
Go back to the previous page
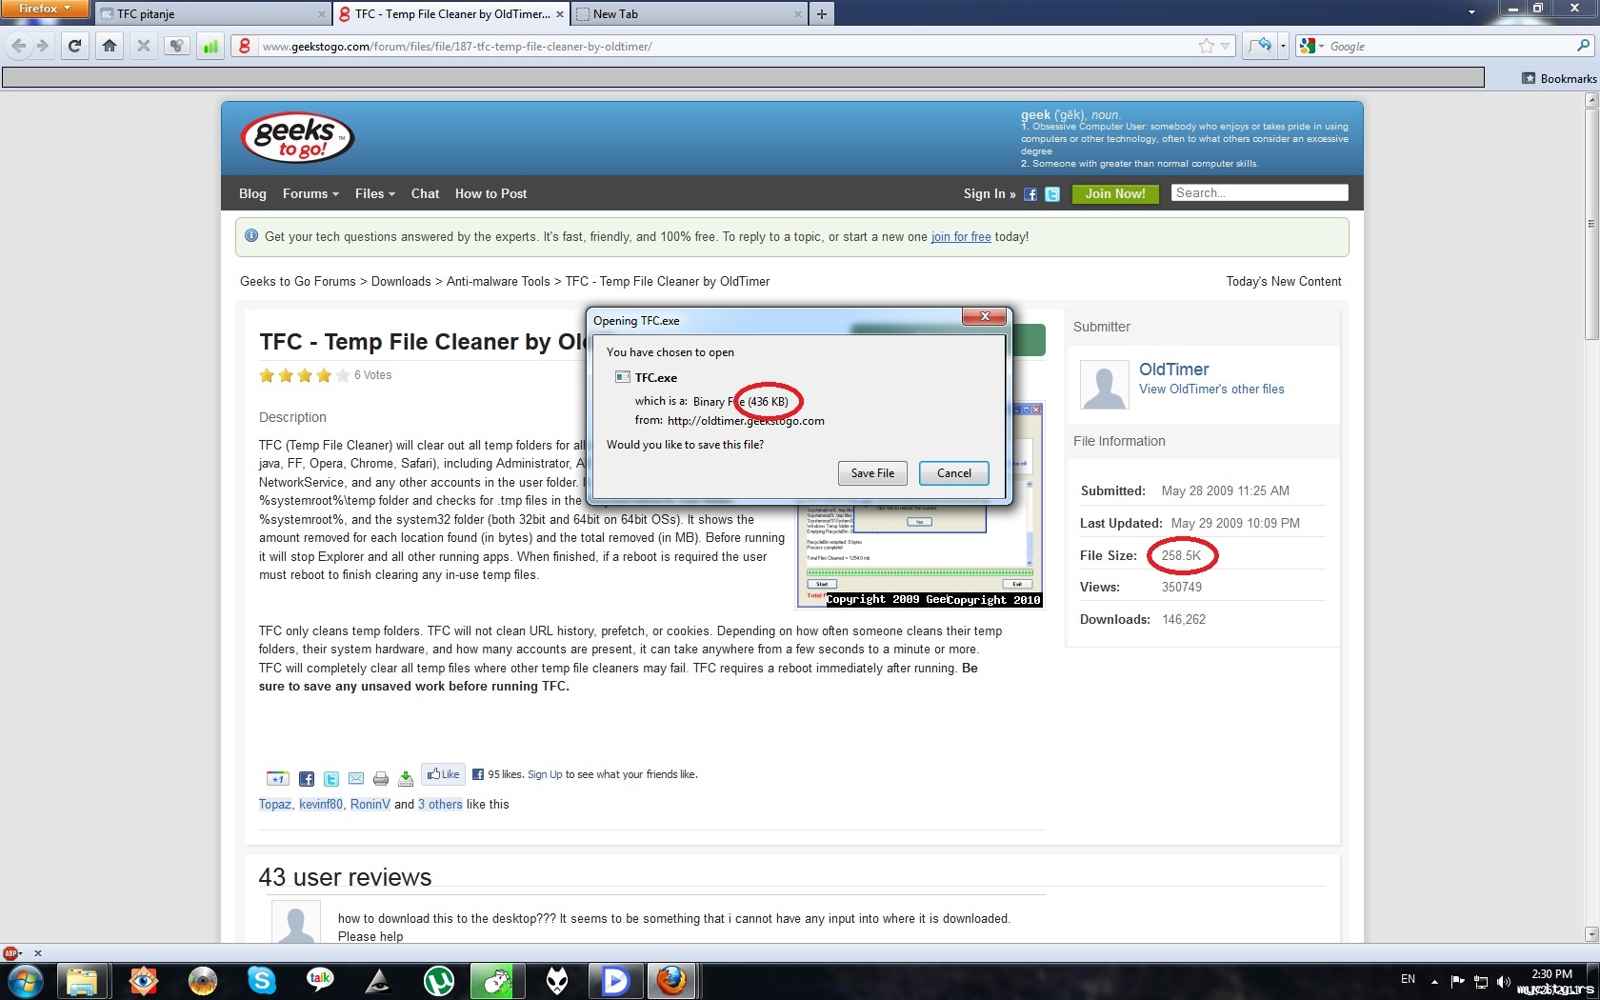(19, 46)
